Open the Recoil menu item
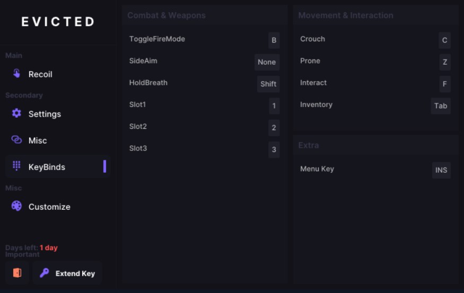The image size is (464, 293). 40,74
